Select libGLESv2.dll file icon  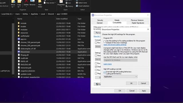tap(19, 64)
